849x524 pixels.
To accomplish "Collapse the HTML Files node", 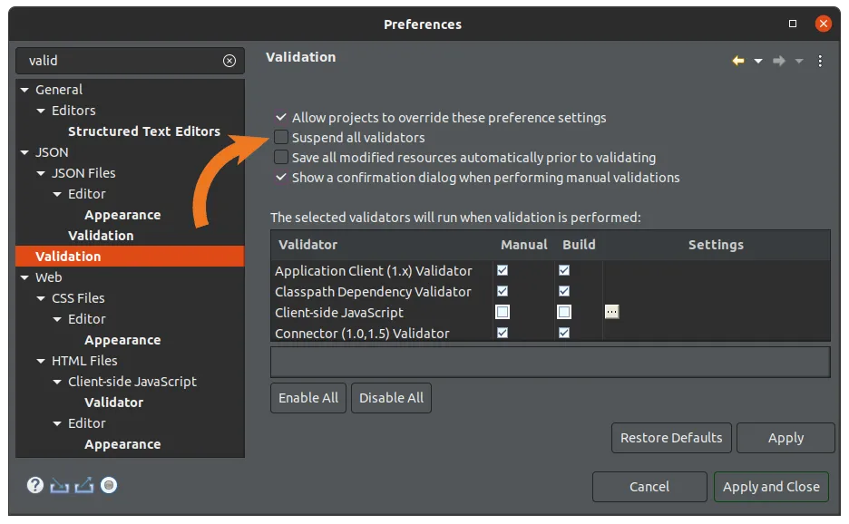I will click(41, 361).
